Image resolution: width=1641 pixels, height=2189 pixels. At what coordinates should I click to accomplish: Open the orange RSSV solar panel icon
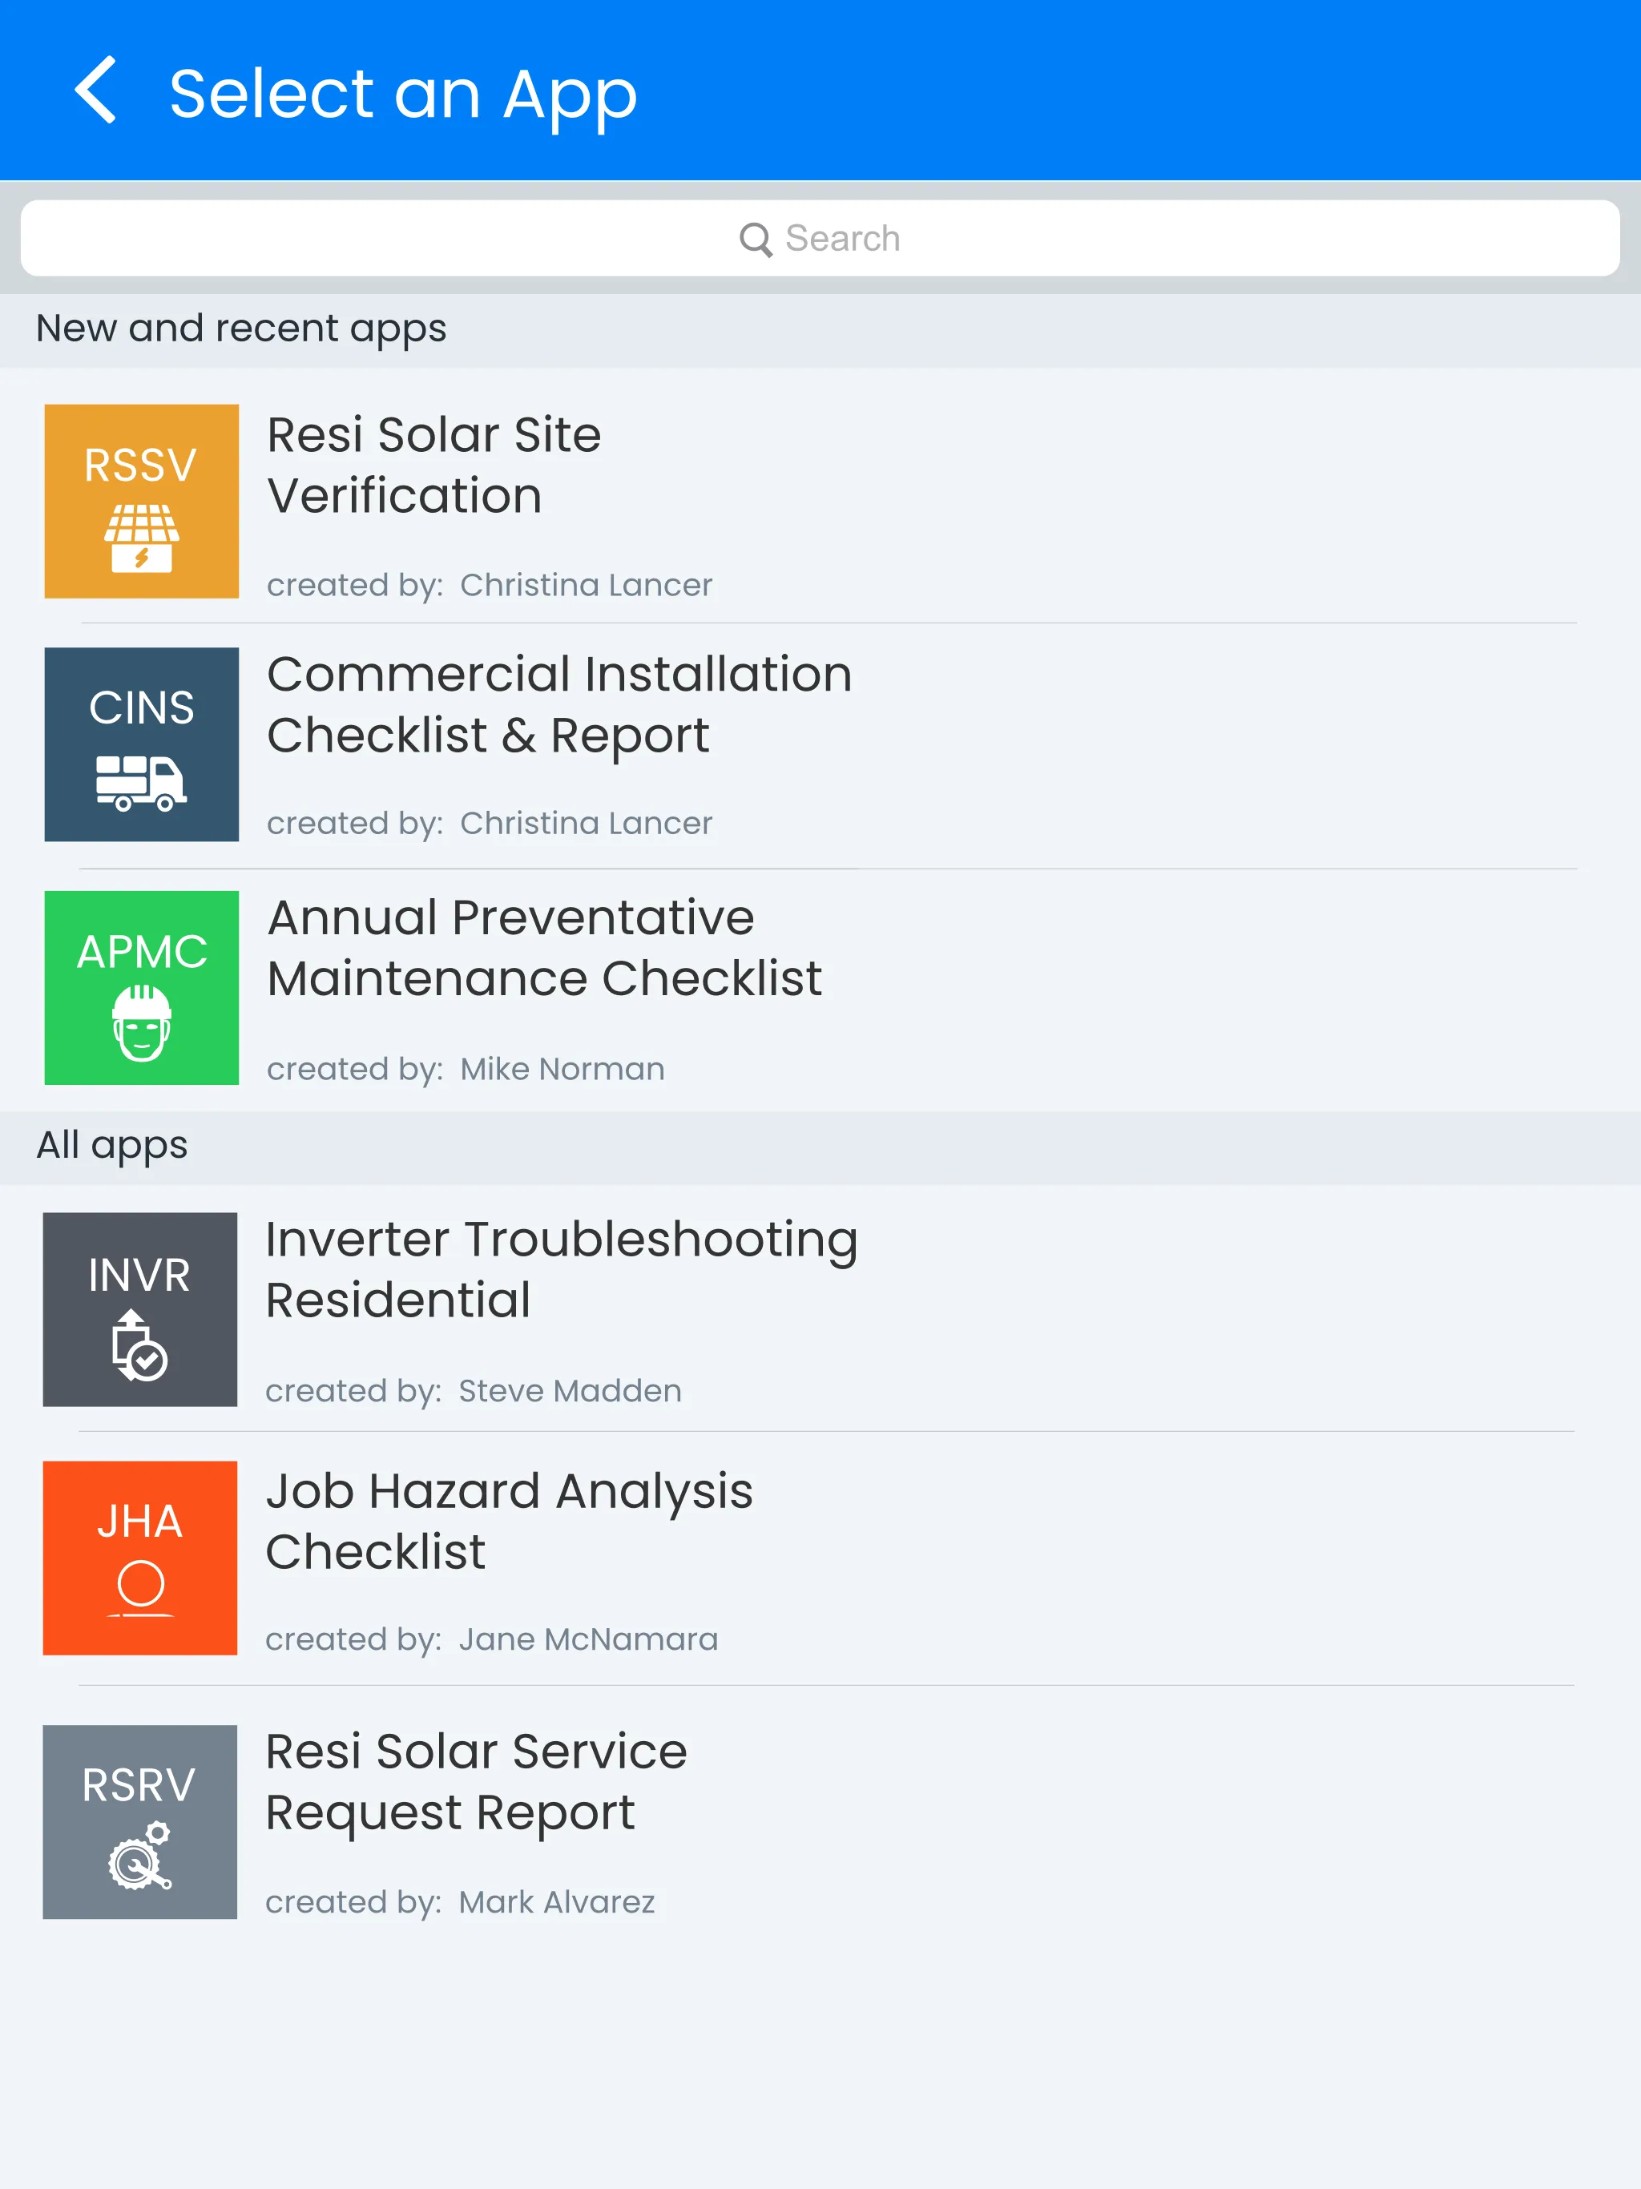[x=142, y=501]
